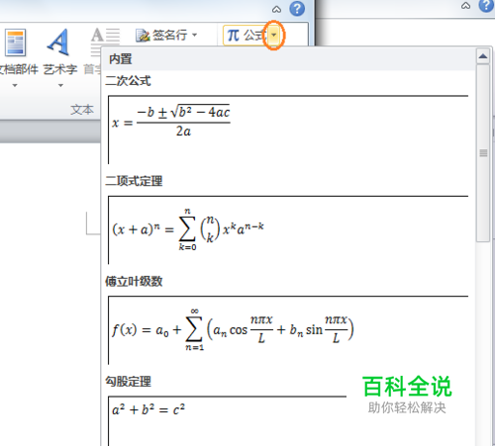This screenshot has width=495, height=446.
Task: Click the gallery scrollbar up arrow
Action: click(x=483, y=56)
